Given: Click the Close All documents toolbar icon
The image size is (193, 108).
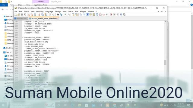Looking at the screenshot, I should [x=32, y=15].
